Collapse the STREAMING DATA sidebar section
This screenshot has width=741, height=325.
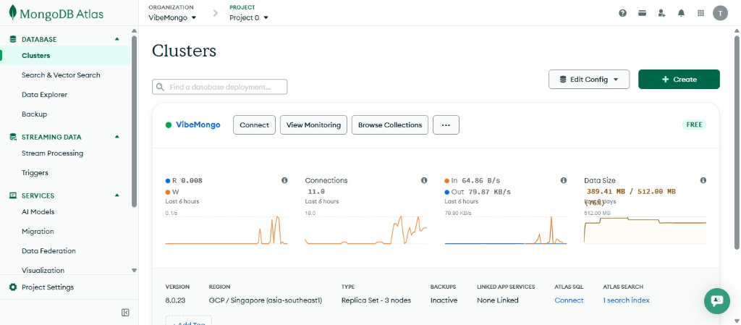point(117,137)
